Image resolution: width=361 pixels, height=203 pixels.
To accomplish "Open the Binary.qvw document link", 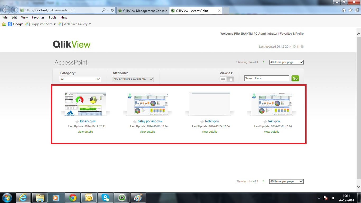I will (88, 121).
